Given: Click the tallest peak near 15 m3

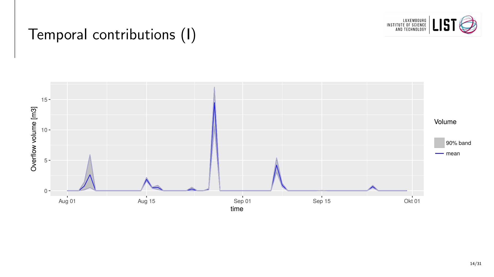Looking at the screenshot, I should pyautogui.click(x=214, y=103).
